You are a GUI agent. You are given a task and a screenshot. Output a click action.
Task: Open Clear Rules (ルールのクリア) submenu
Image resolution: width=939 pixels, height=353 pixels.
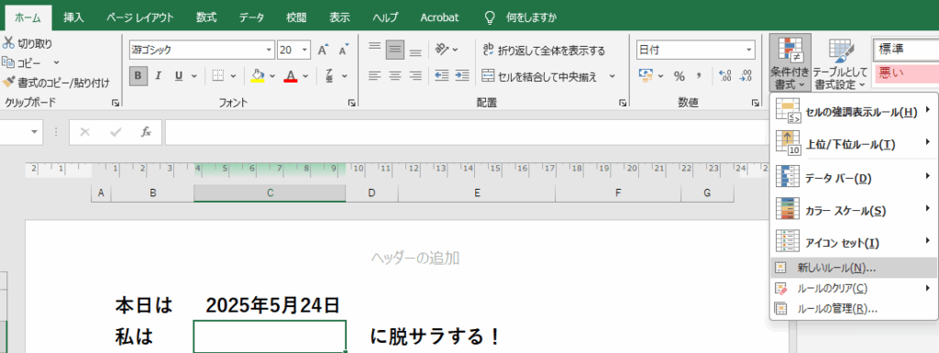[854, 289]
